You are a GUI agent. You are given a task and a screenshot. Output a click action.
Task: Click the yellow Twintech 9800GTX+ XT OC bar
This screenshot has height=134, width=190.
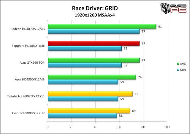point(90,94)
